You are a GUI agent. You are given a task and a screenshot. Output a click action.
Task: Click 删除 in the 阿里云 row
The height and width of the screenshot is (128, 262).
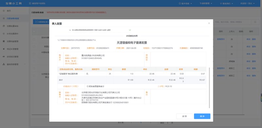[x=254, y=47]
